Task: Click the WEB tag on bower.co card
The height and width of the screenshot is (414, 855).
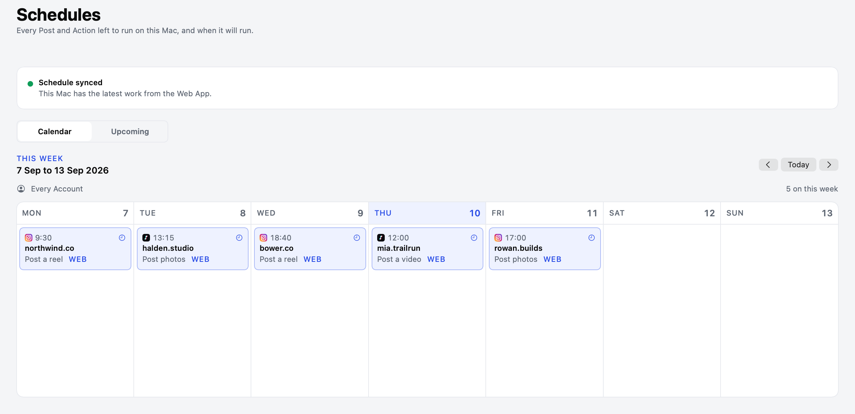Action: click(313, 259)
